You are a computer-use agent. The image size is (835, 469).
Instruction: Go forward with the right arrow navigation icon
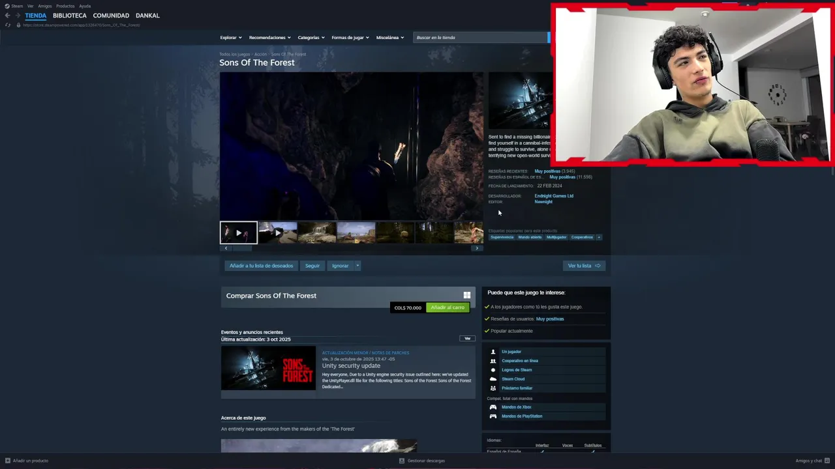tap(18, 16)
